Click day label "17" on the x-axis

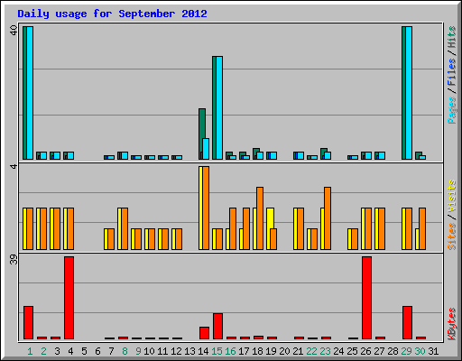(x=244, y=351)
